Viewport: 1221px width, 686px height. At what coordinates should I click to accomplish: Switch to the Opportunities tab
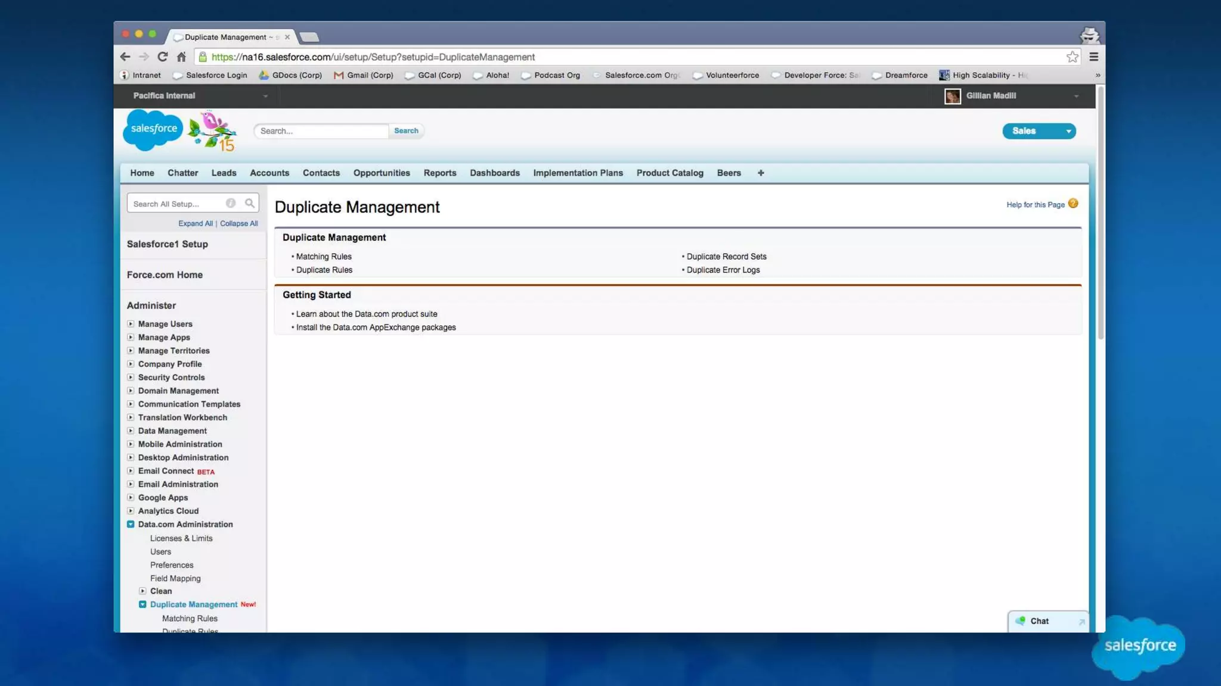(381, 173)
